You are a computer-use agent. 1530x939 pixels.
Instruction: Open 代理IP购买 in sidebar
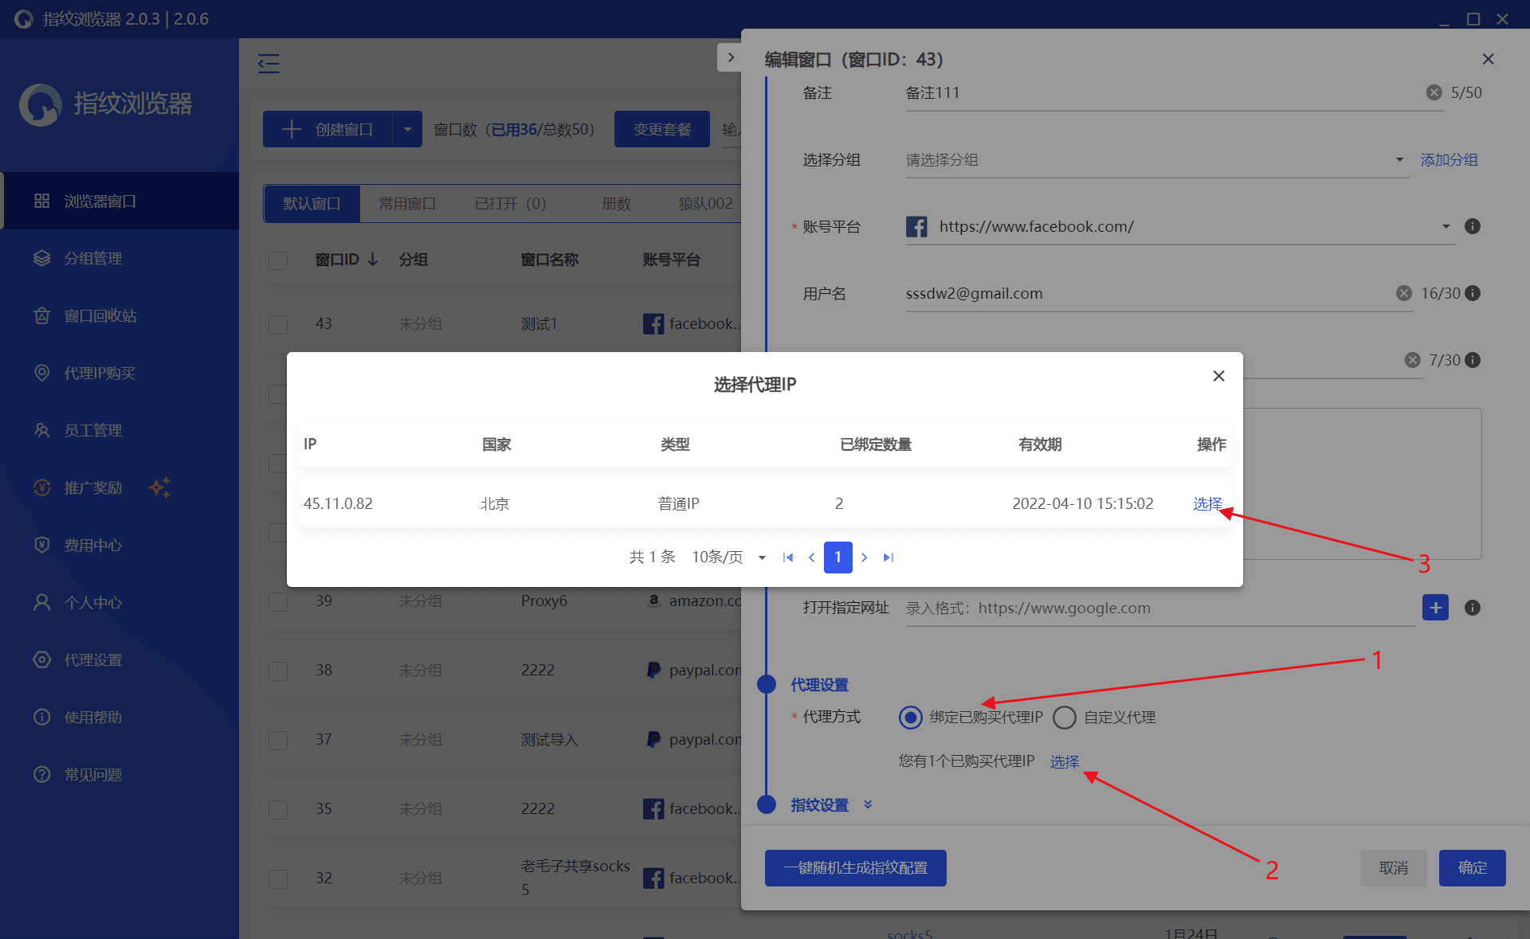pyautogui.click(x=100, y=373)
